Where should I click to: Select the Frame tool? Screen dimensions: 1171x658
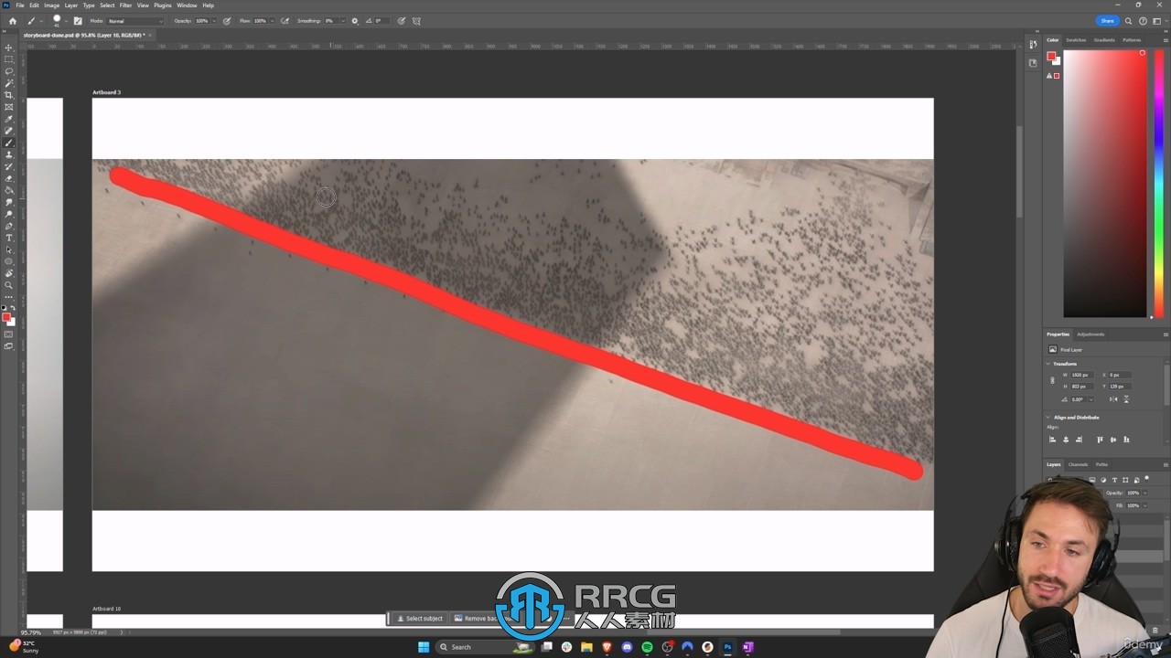pyautogui.click(x=9, y=107)
